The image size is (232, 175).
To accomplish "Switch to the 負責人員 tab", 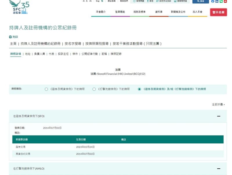I will pyautogui.click(x=39, y=54).
